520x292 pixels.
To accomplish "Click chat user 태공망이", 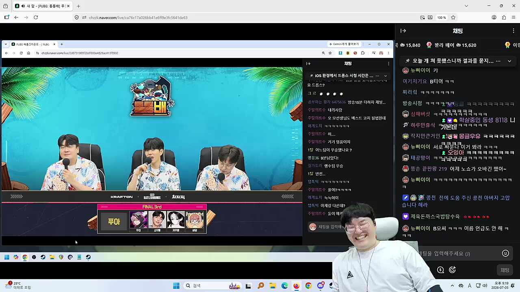I will pos(420,158).
